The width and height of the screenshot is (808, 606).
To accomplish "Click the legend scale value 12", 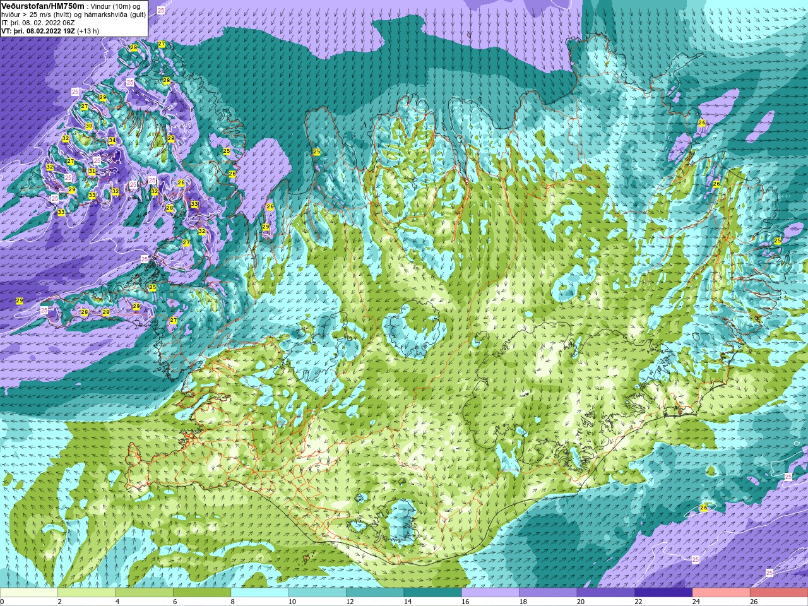I will coord(350,602).
